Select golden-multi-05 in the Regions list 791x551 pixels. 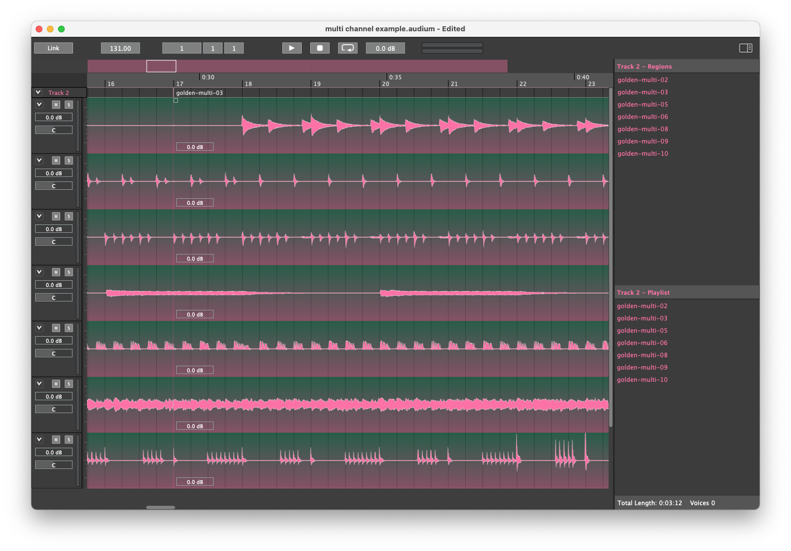coord(642,104)
